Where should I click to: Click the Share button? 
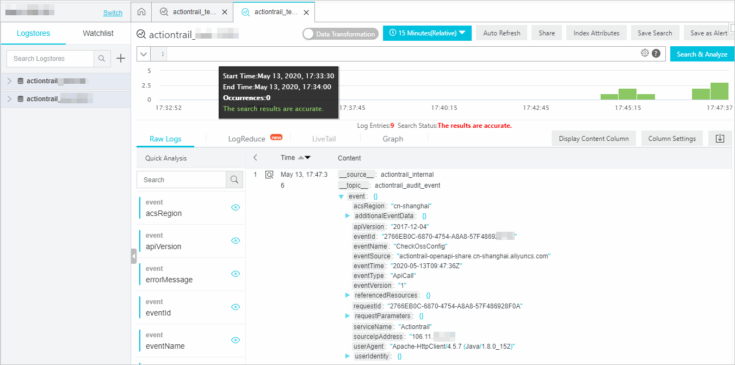[547, 33]
